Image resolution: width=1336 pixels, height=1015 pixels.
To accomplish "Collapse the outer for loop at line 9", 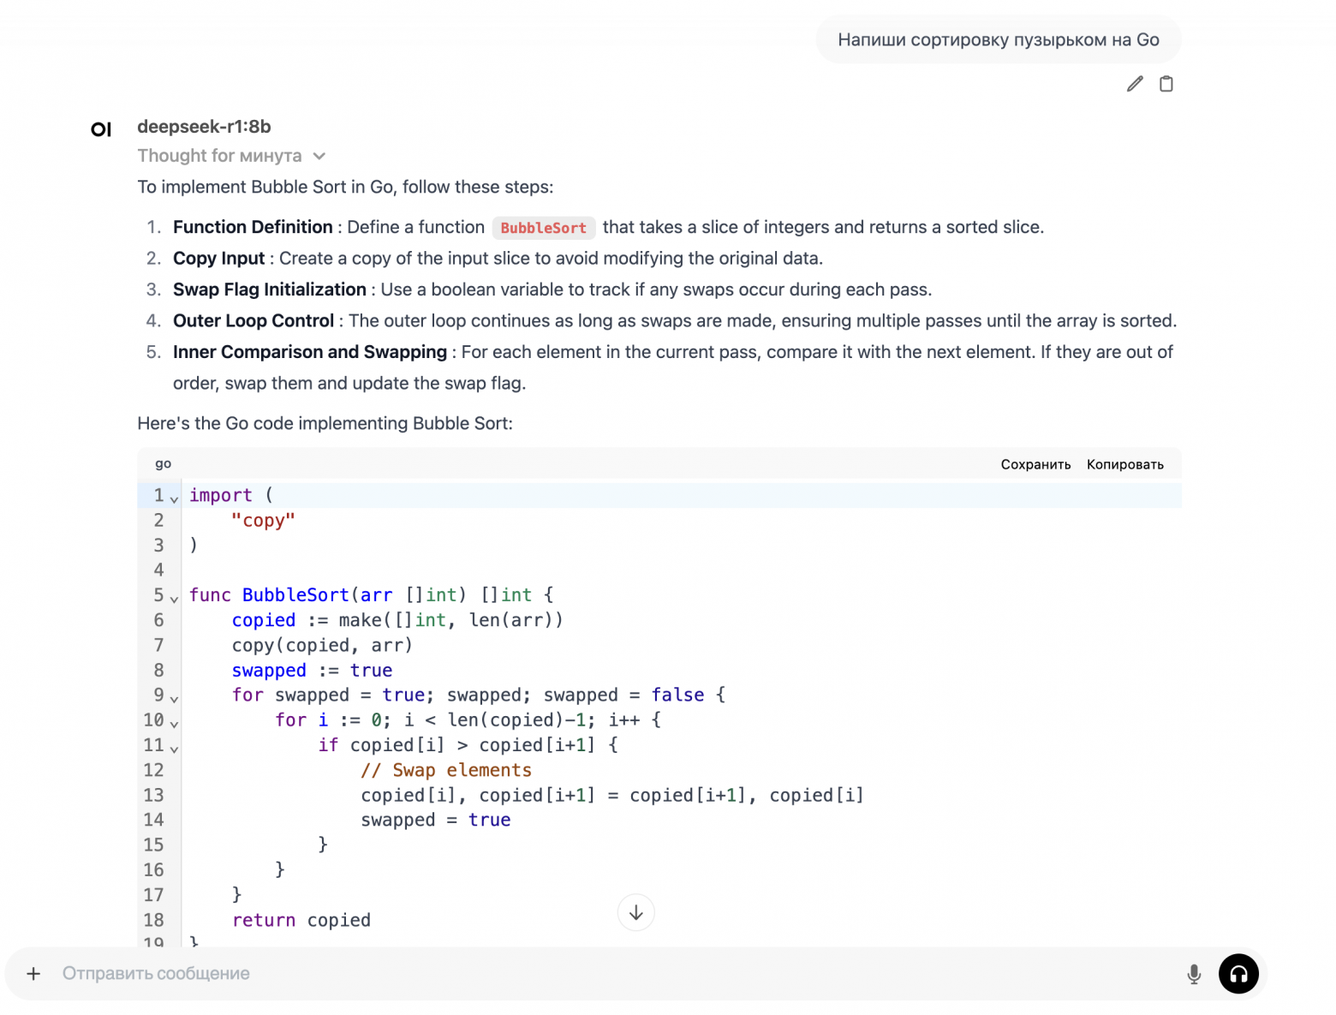I will click(174, 699).
